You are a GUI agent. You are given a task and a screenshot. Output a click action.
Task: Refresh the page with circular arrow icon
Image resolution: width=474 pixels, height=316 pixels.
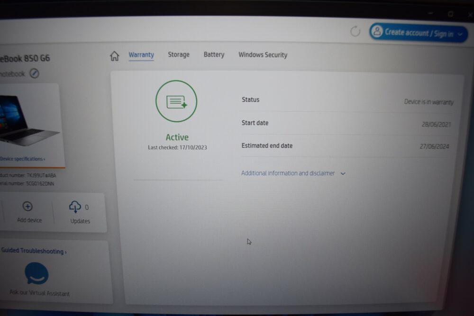click(355, 31)
